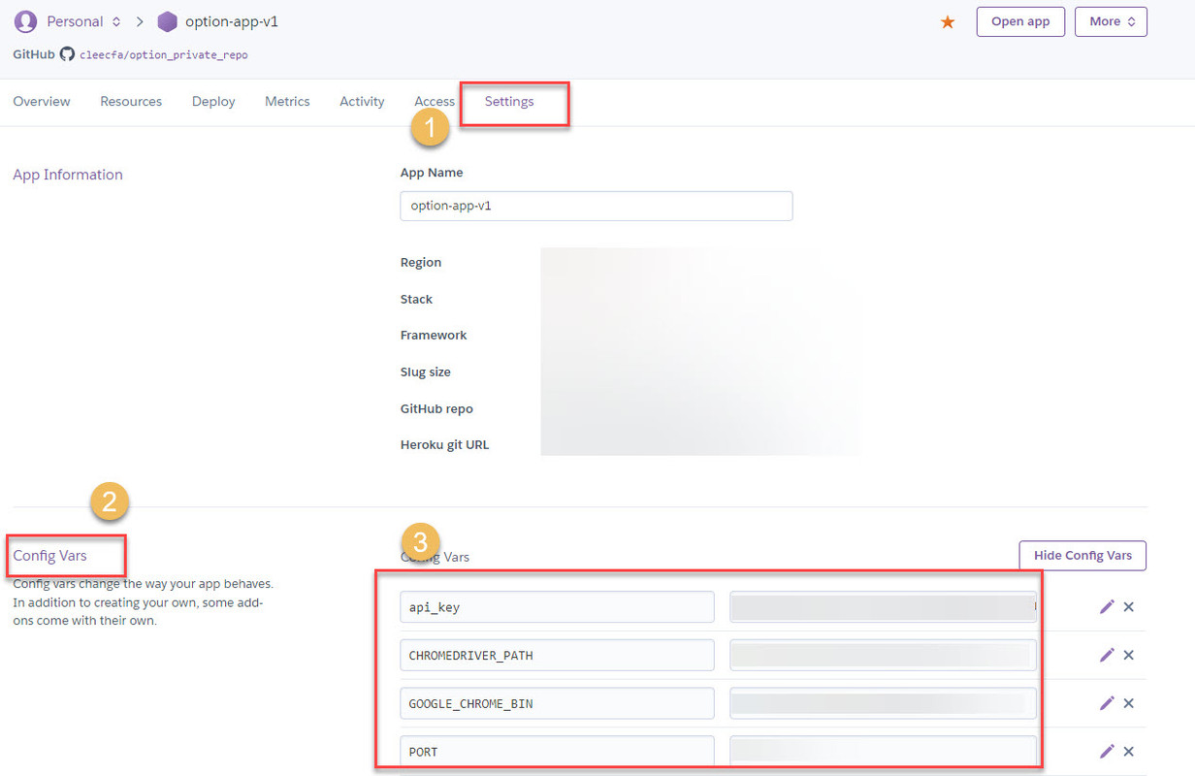The image size is (1195, 776).
Task: Expand the More dropdown menu
Action: (x=1111, y=21)
